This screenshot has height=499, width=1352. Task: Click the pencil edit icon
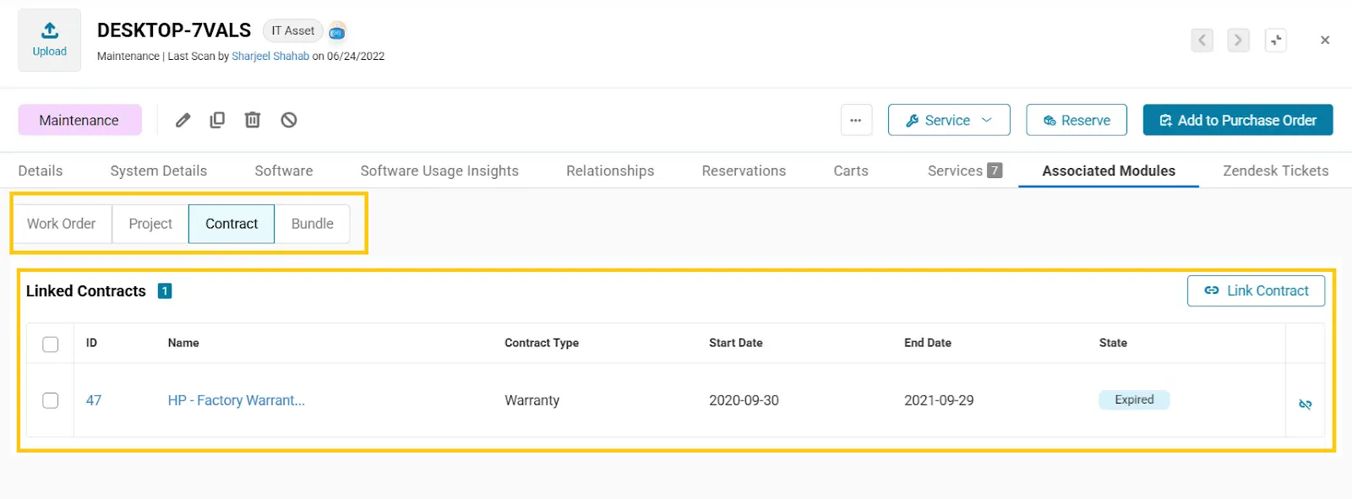click(183, 120)
